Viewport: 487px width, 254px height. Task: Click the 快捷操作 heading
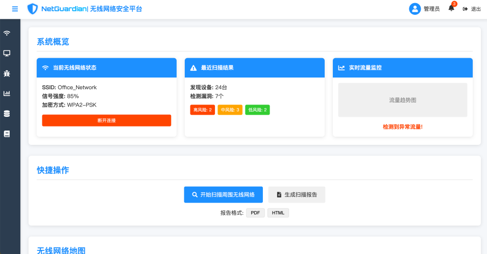click(53, 170)
